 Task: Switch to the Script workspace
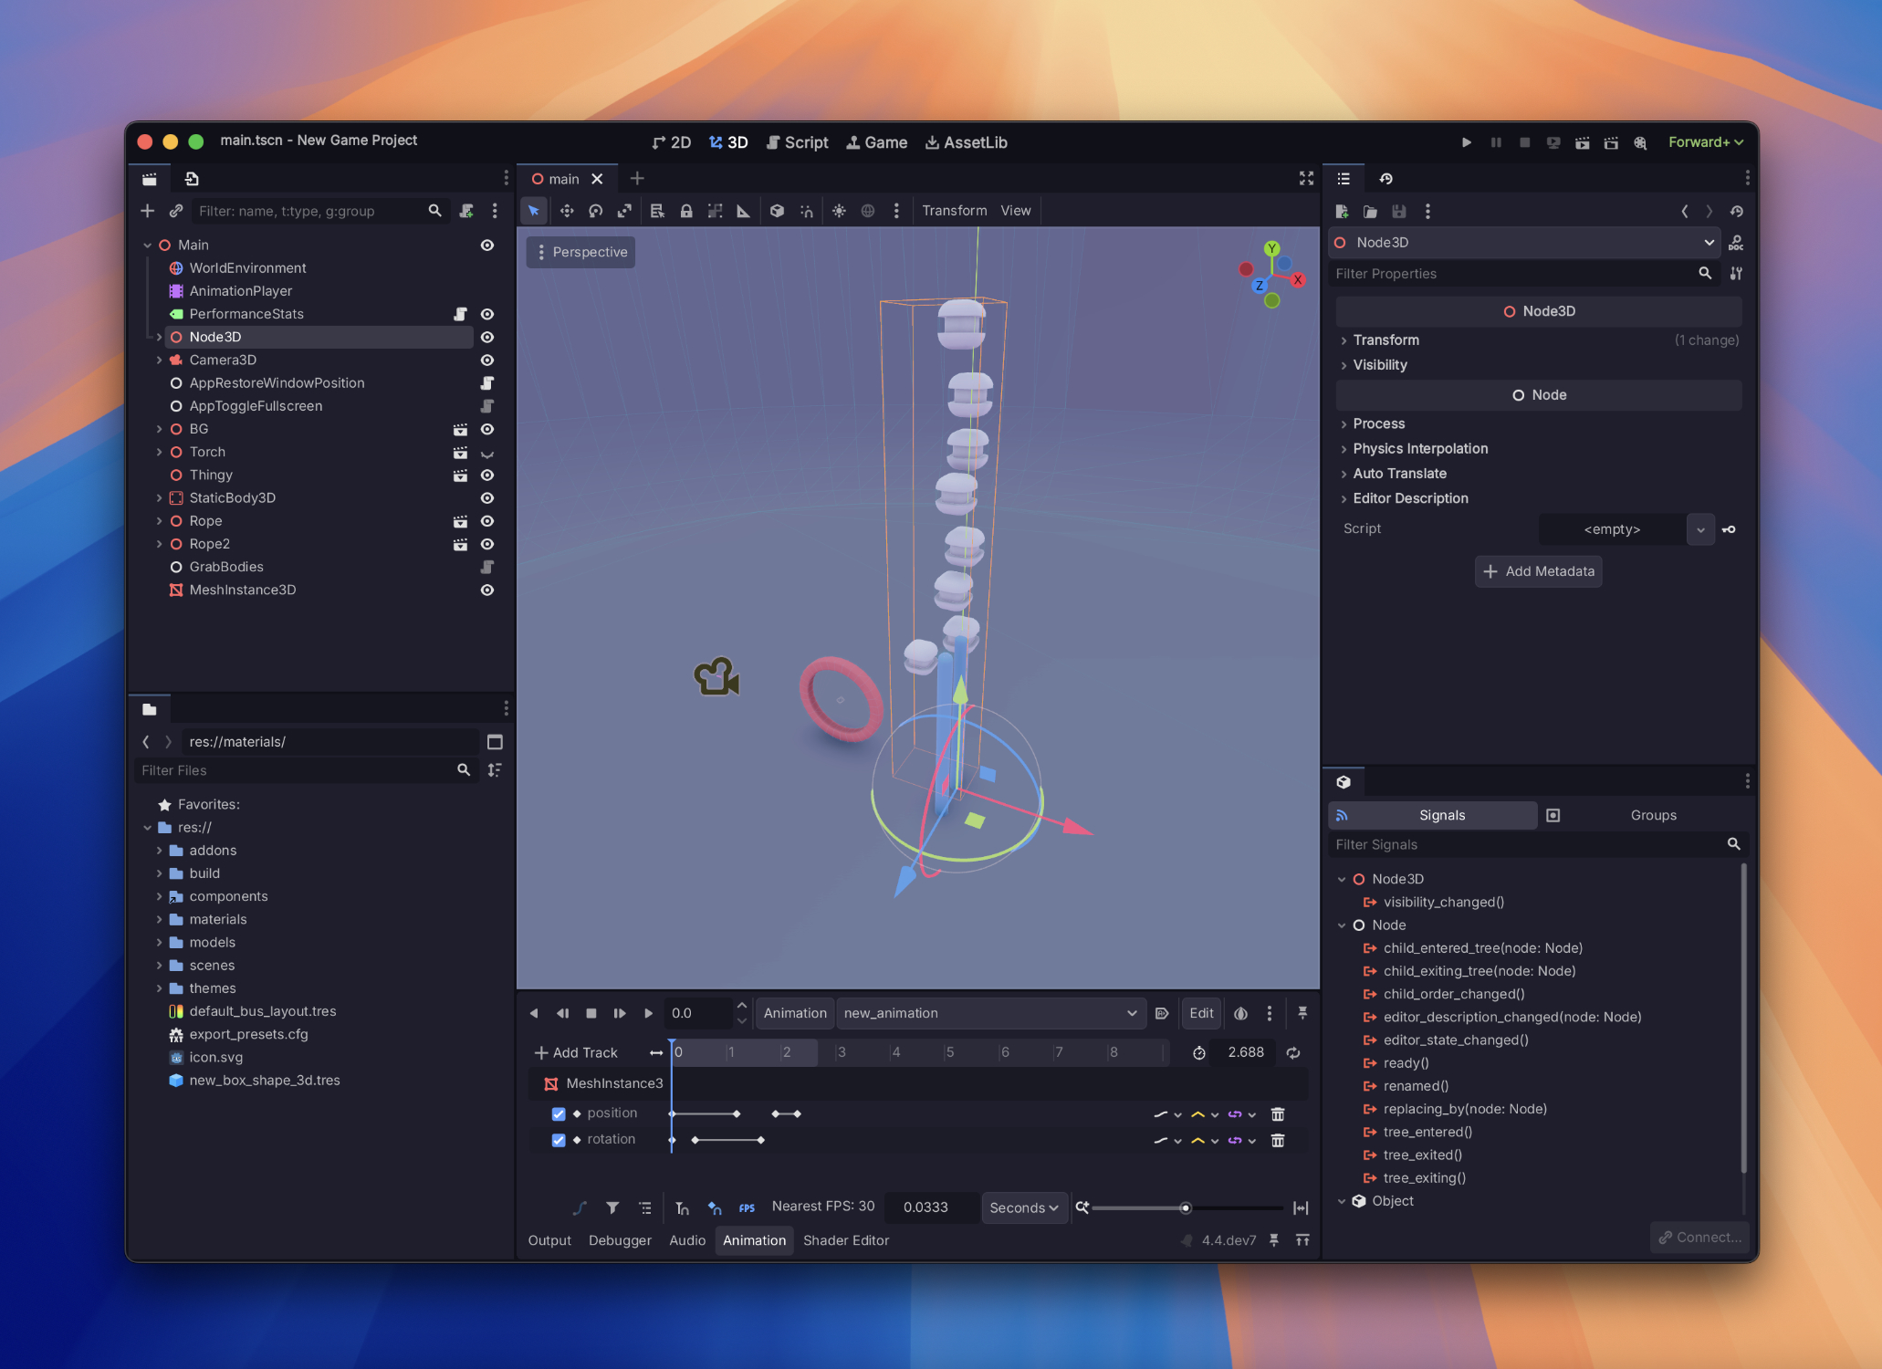(x=797, y=142)
